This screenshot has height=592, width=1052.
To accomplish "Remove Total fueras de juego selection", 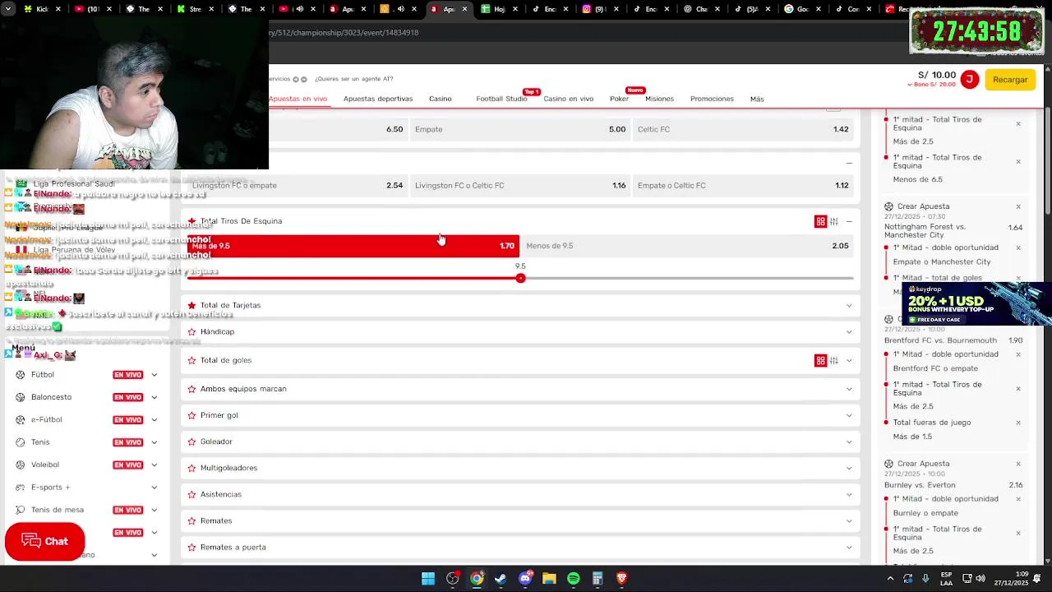I will 1018,423.
